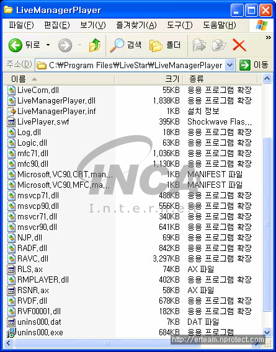Sort files by the 이름 column header
Screen dimensions: 276x352
click(59, 79)
